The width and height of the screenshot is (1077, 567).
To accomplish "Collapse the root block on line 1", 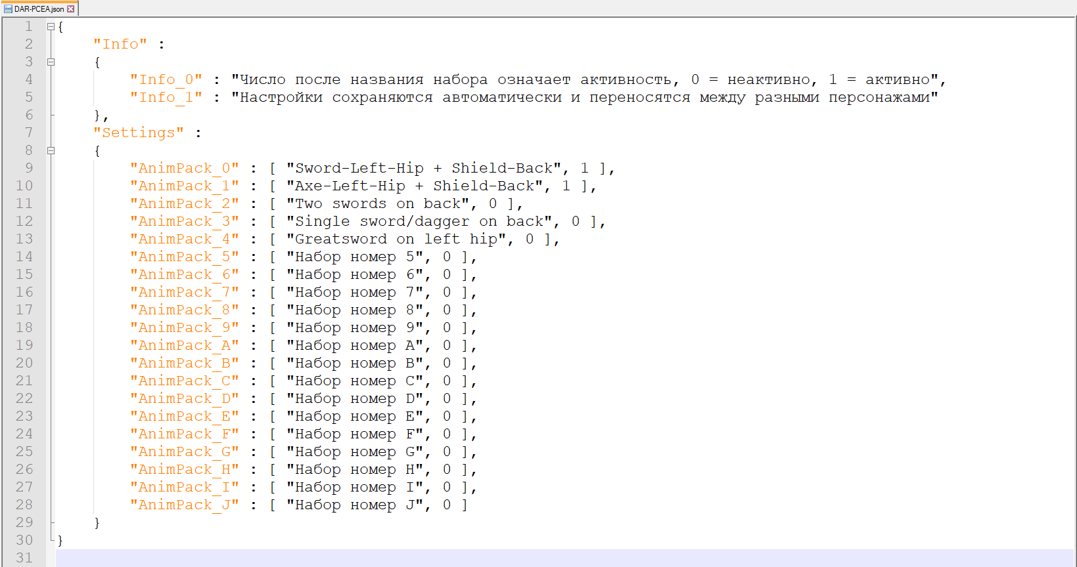I will click(51, 27).
